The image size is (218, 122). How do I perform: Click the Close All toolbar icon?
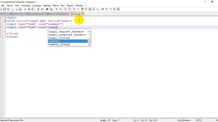(16, 9)
